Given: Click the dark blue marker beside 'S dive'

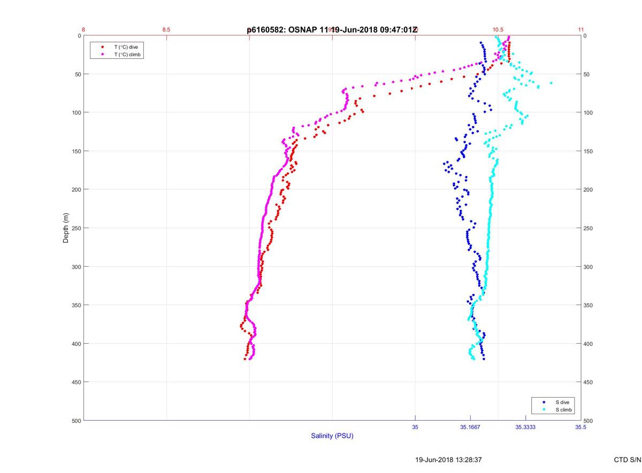Looking at the screenshot, I should 544,402.
